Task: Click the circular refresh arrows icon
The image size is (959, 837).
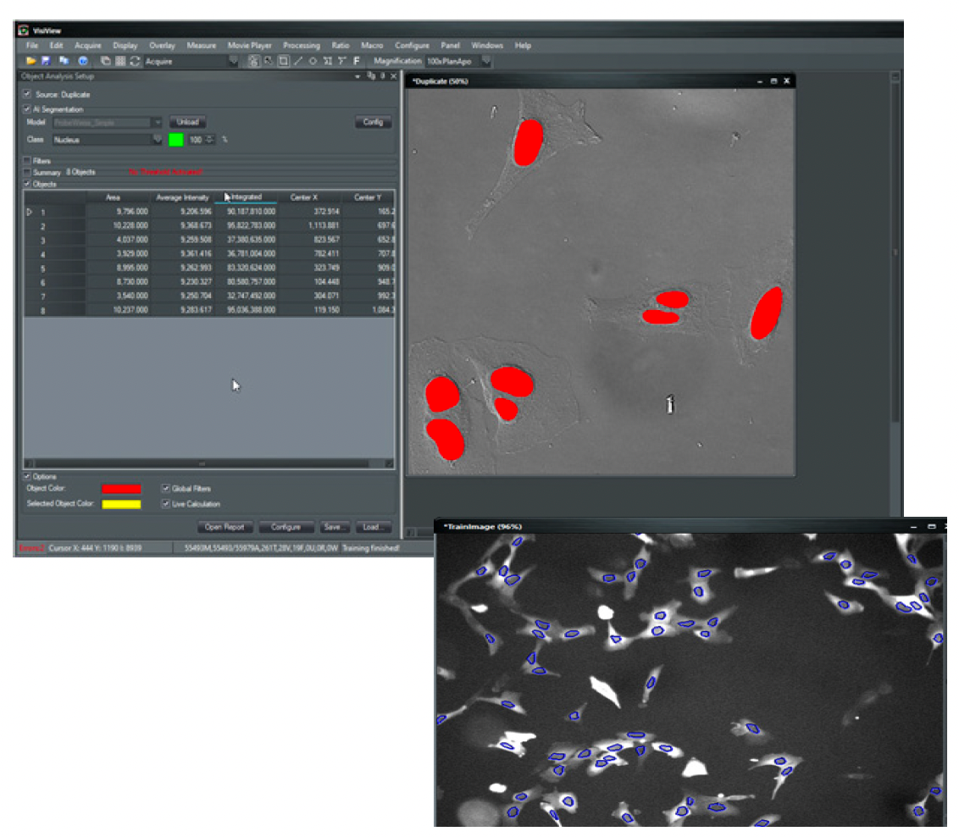Action: 136,61
